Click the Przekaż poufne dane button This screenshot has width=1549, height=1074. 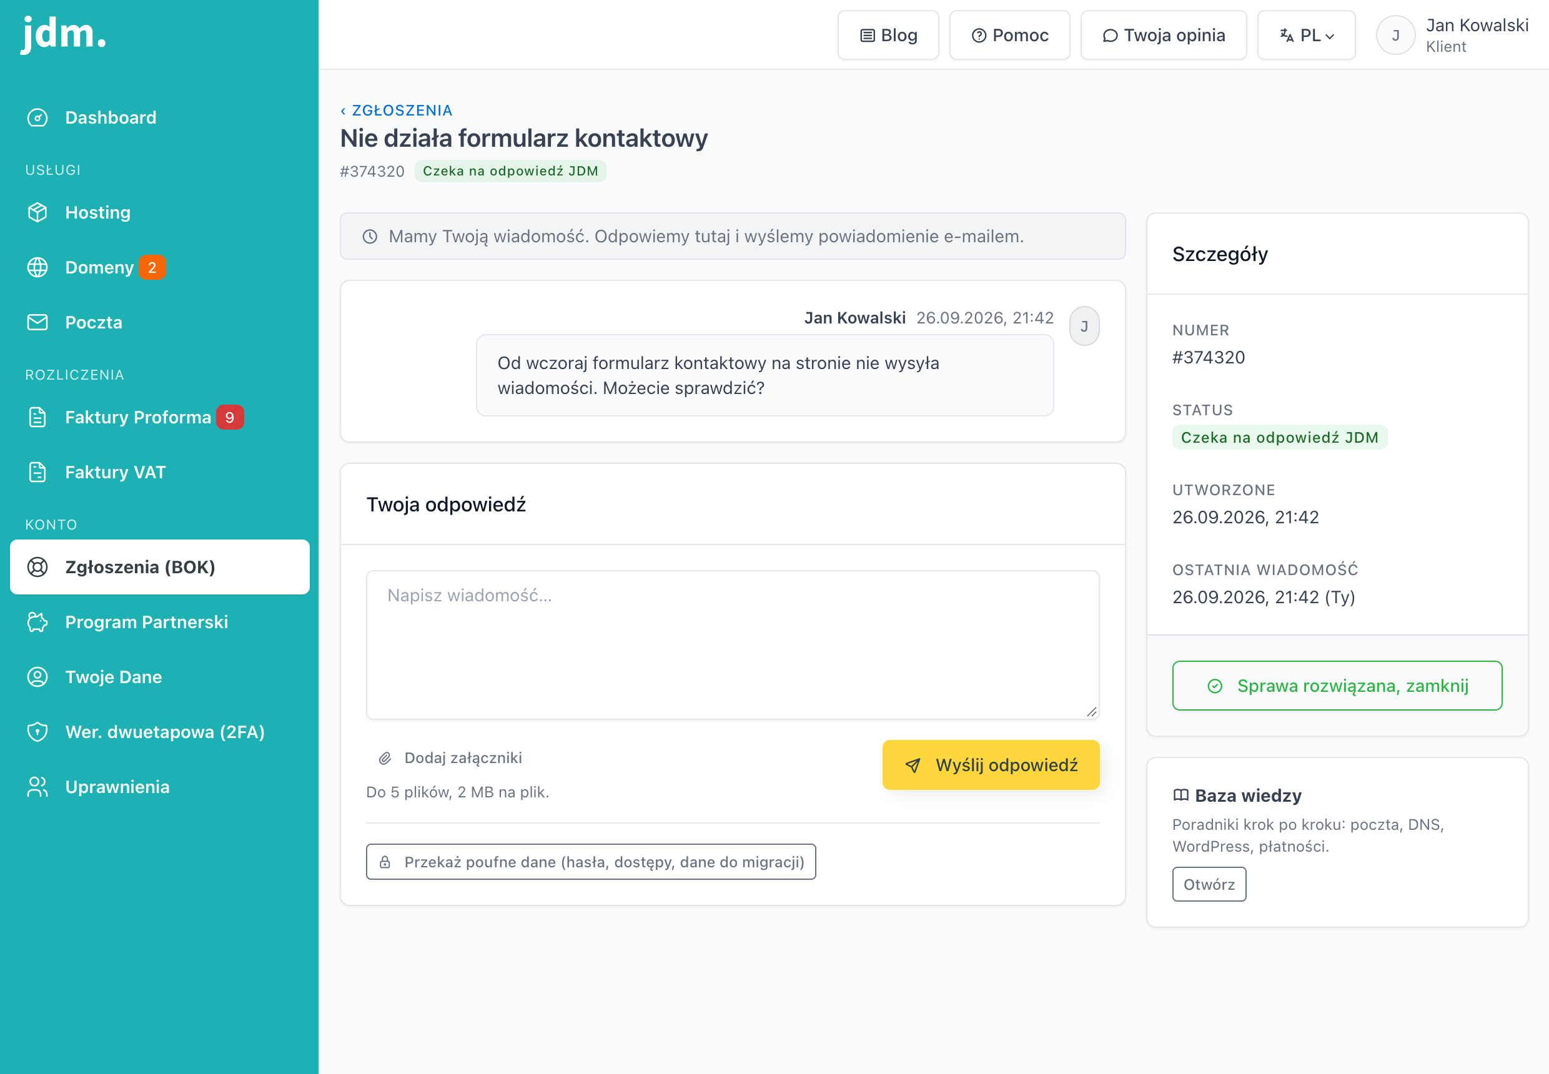point(590,862)
